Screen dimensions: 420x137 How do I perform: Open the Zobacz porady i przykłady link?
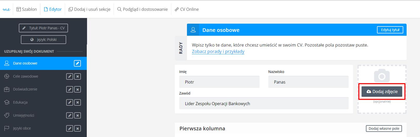(218, 51)
